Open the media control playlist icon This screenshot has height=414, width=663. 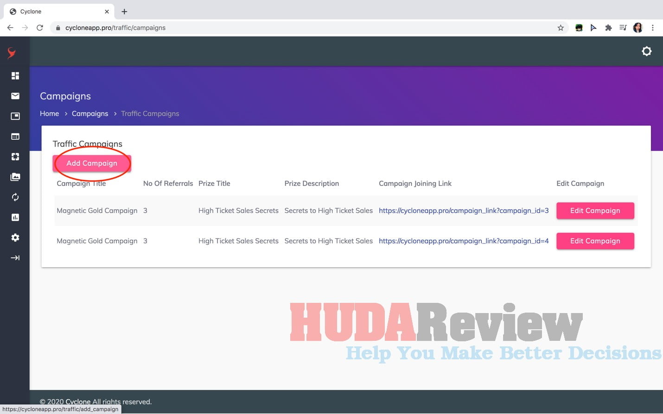tap(623, 28)
